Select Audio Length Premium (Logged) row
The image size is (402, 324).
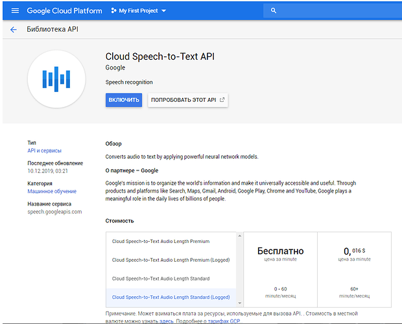pyautogui.click(x=171, y=260)
